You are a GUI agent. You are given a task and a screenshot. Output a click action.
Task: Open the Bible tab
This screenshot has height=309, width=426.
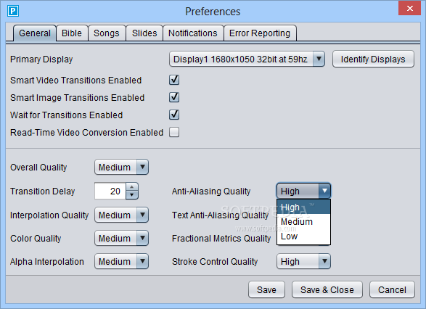coord(72,33)
